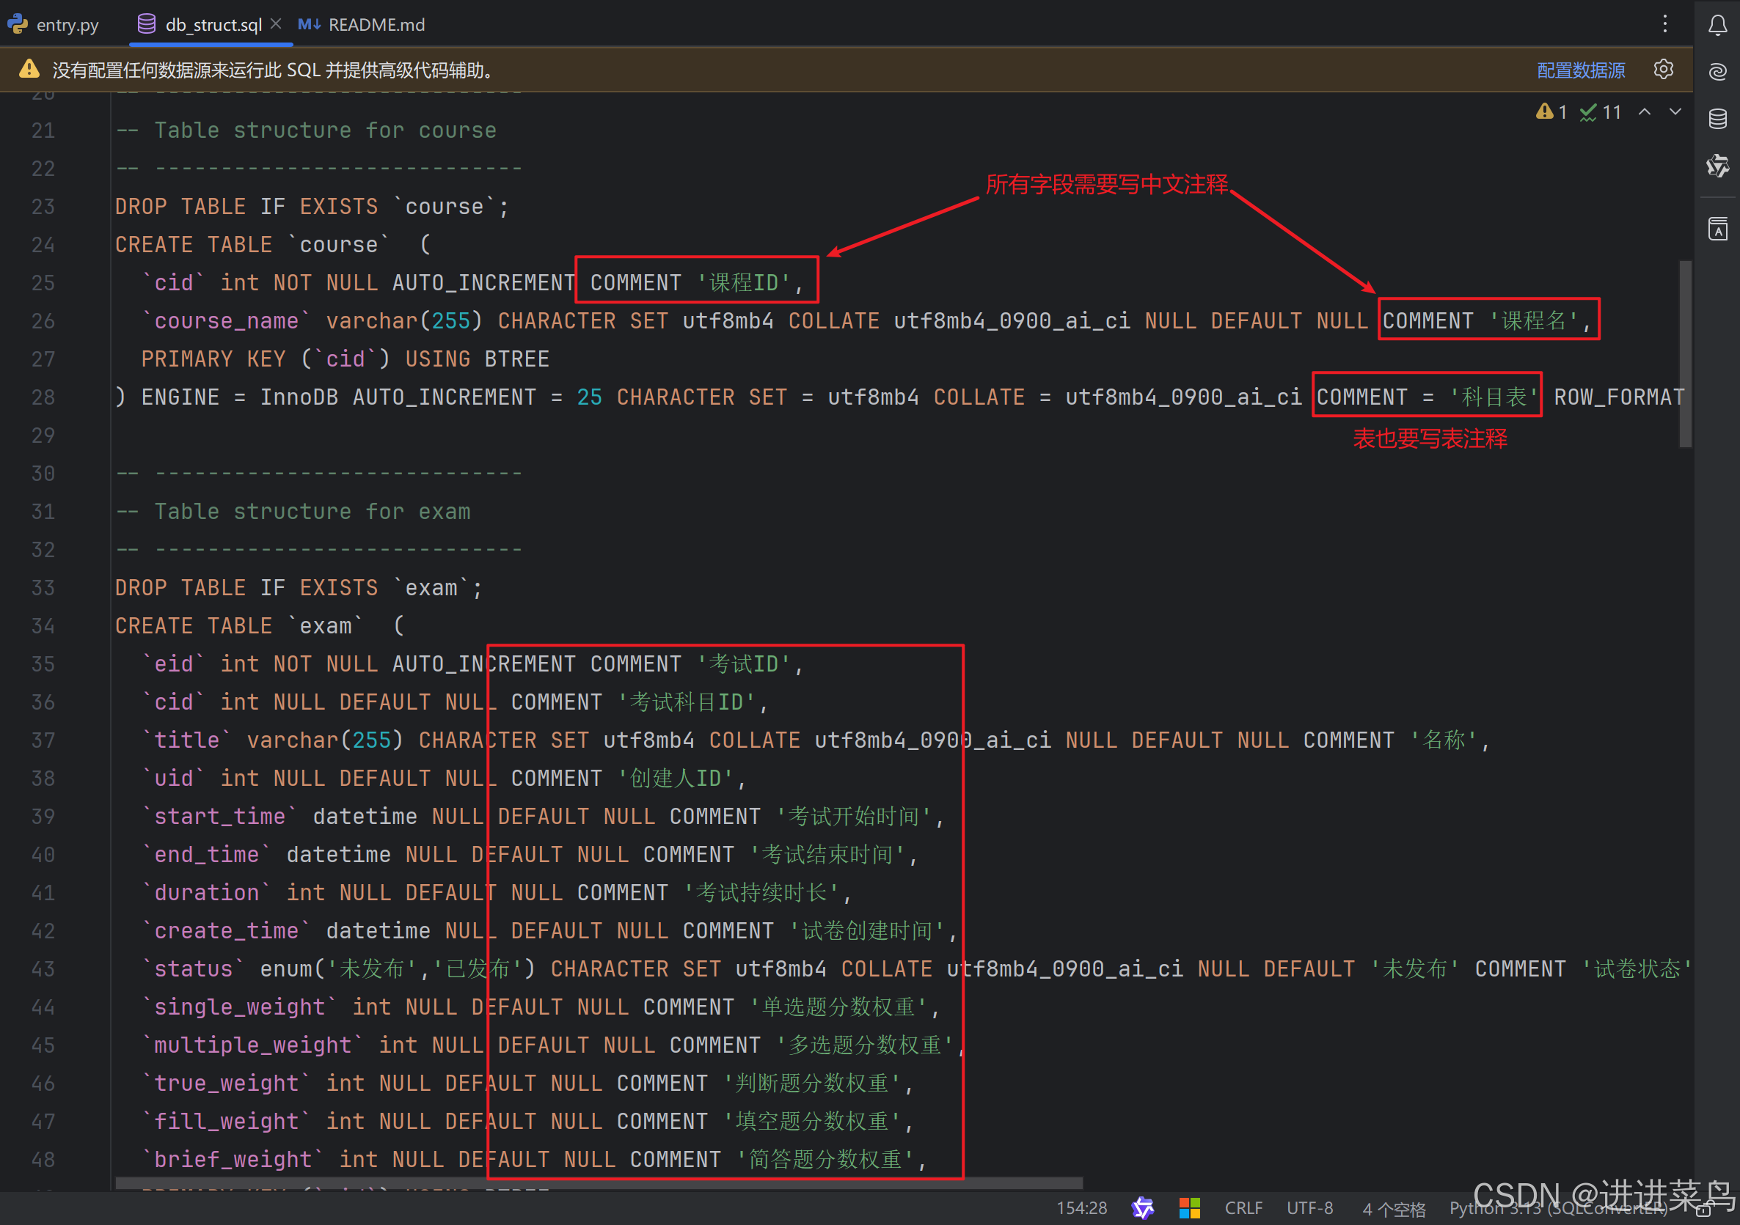Open the CRLF line separator selector
The width and height of the screenshot is (1740, 1225).
(1243, 1207)
